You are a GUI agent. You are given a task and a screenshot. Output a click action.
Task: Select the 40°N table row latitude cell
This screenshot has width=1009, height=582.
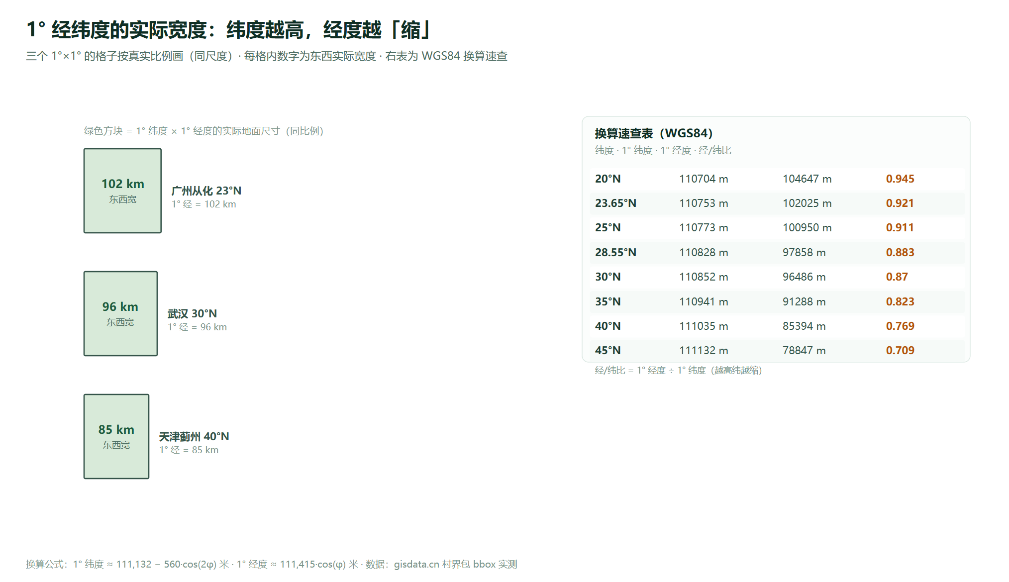coord(608,326)
